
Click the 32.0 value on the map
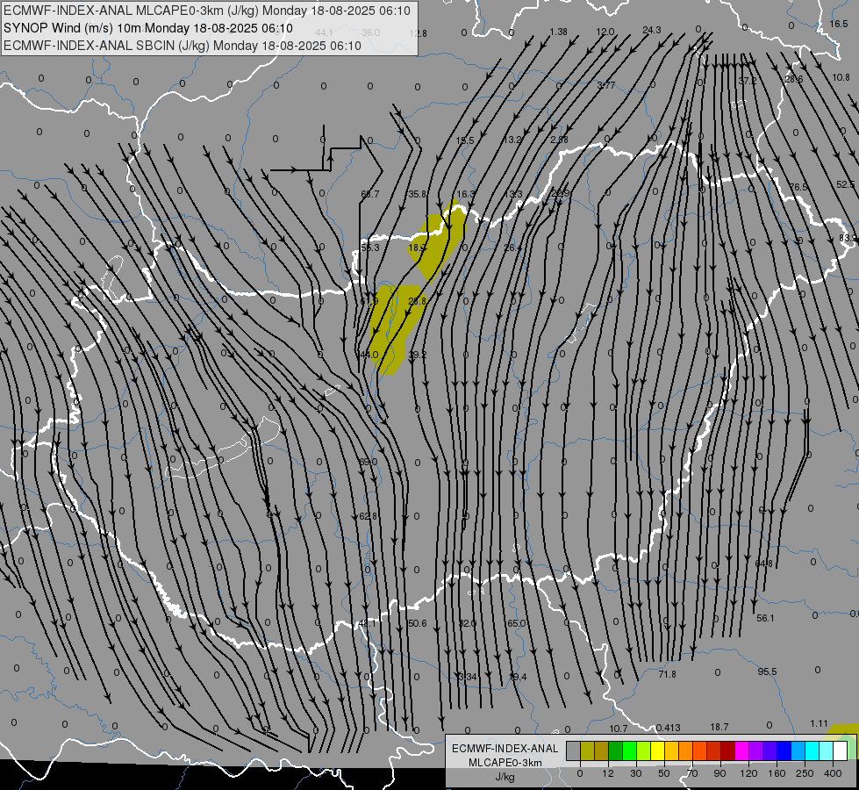[468, 623]
